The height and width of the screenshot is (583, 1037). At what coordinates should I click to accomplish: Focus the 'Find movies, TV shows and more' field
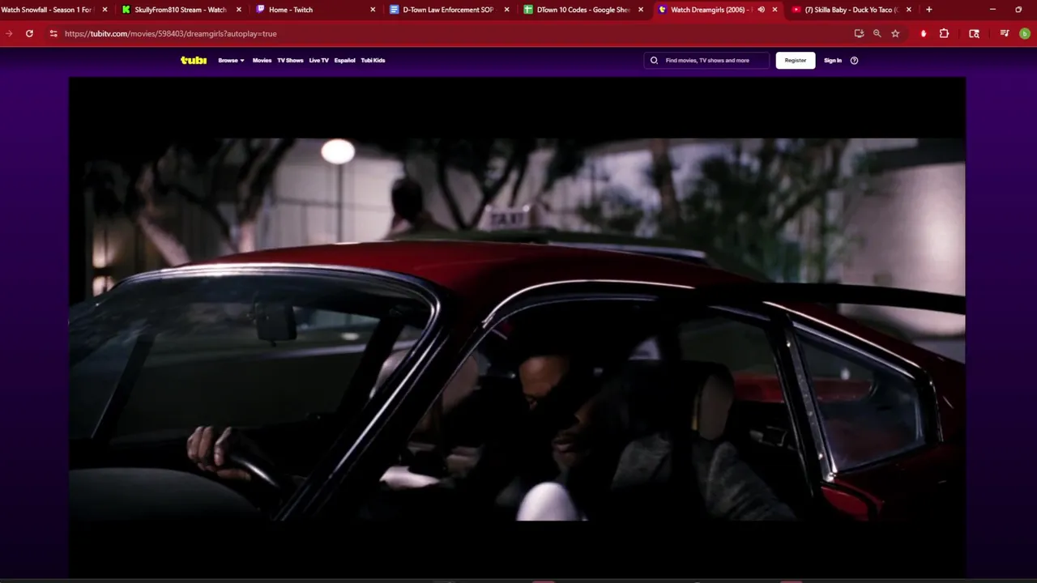(x=706, y=60)
